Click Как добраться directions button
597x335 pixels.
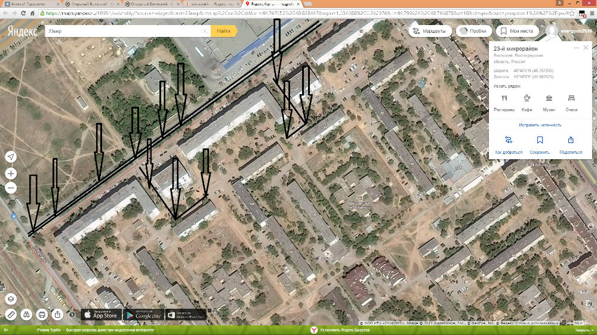pyautogui.click(x=509, y=145)
